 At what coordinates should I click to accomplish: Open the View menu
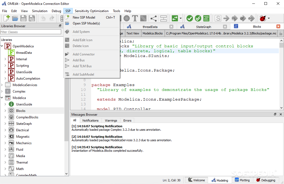click(x=24, y=11)
